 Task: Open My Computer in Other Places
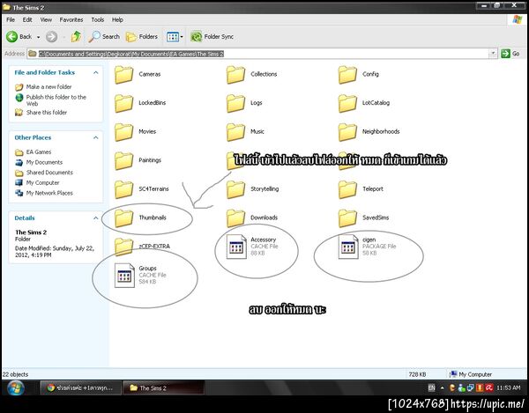click(x=42, y=182)
